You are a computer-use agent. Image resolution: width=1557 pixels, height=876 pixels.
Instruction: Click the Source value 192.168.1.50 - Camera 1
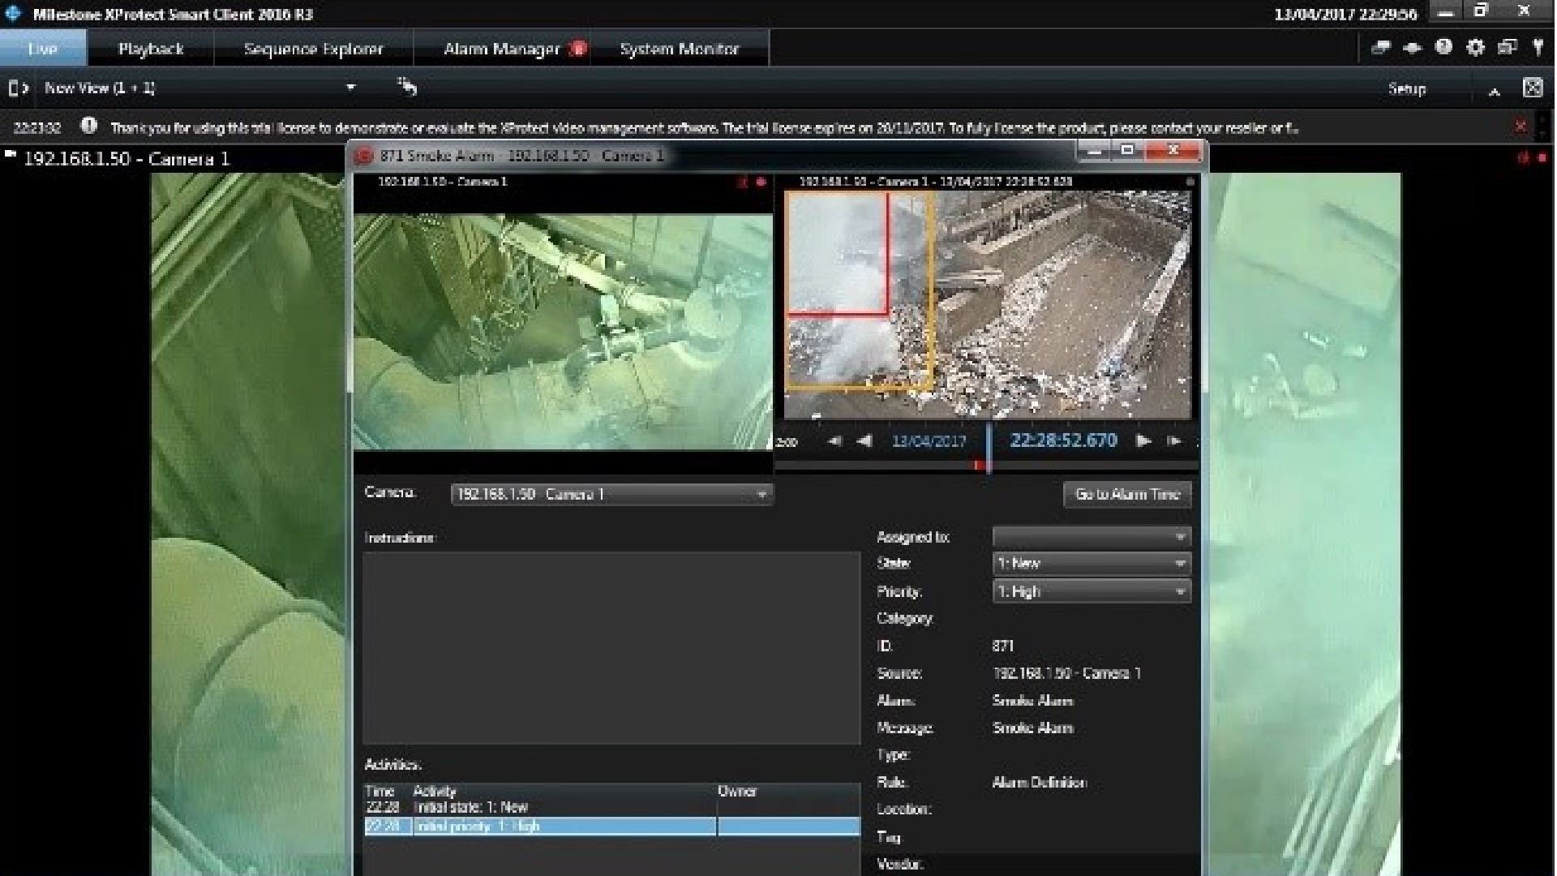click(x=1066, y=673)
